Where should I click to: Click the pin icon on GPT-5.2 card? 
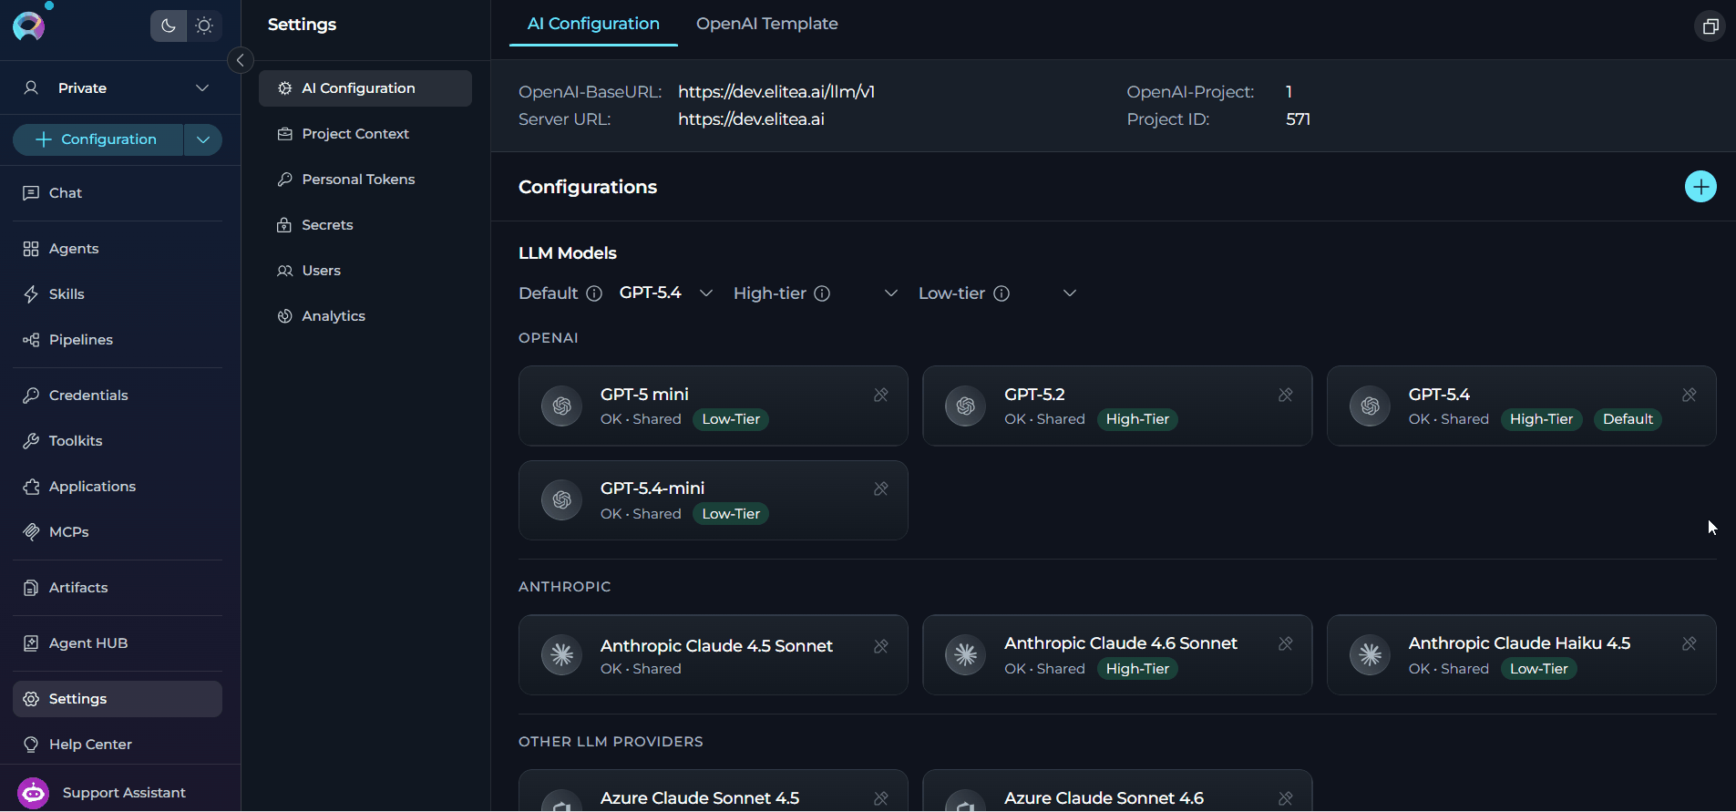click(x=1286, y=395)
